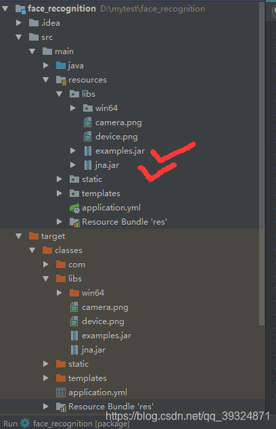Click the Spring application.yml leaf icon
Viewport: 276px width, 429px height.
(74, 208)
